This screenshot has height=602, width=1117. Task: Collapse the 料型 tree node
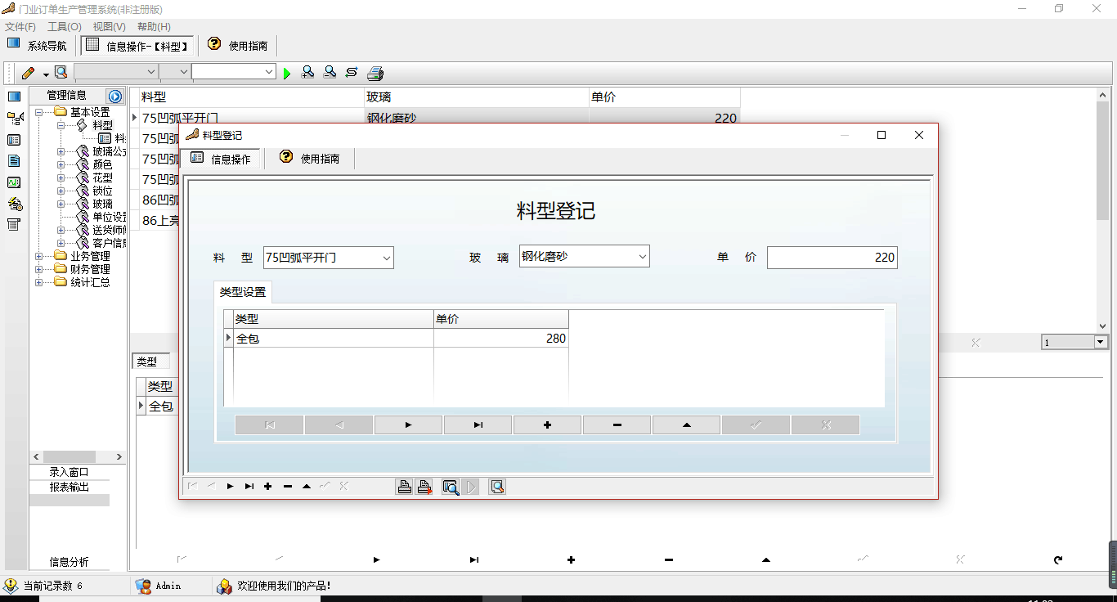click(x=61, y=125)
